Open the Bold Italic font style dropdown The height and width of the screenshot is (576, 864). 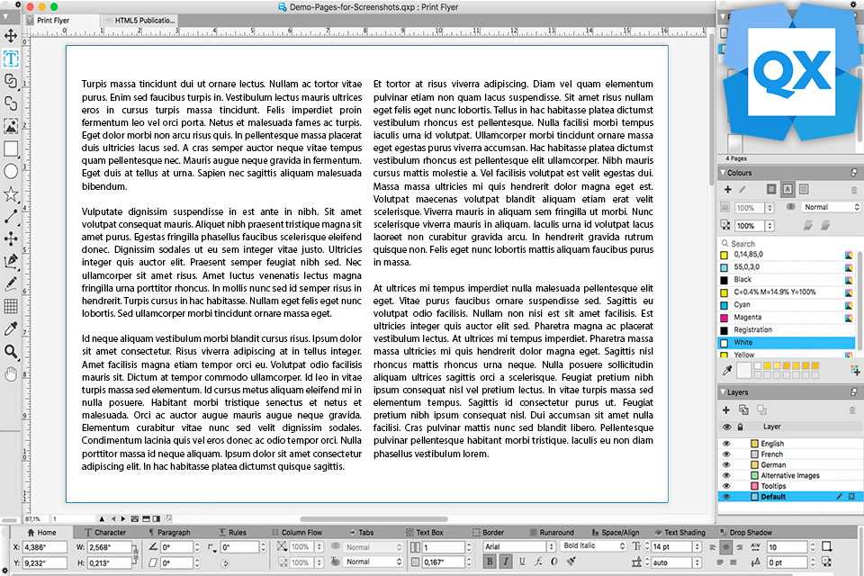[x=593, y=545]
